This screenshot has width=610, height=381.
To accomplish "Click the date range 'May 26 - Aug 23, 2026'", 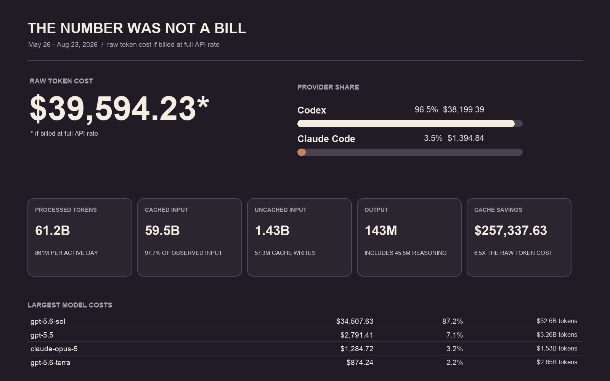I will click(x=63, y=45).
